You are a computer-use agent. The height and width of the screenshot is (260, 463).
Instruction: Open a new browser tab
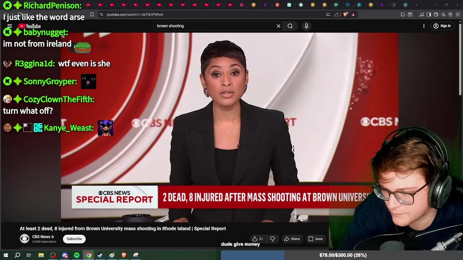click(x=416, y=5)
